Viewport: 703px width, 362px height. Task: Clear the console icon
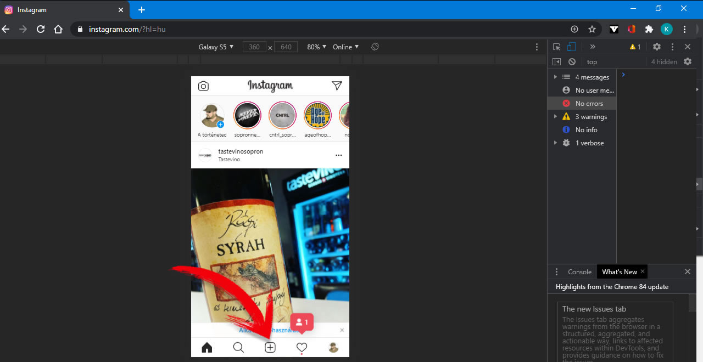pos(572,62)
